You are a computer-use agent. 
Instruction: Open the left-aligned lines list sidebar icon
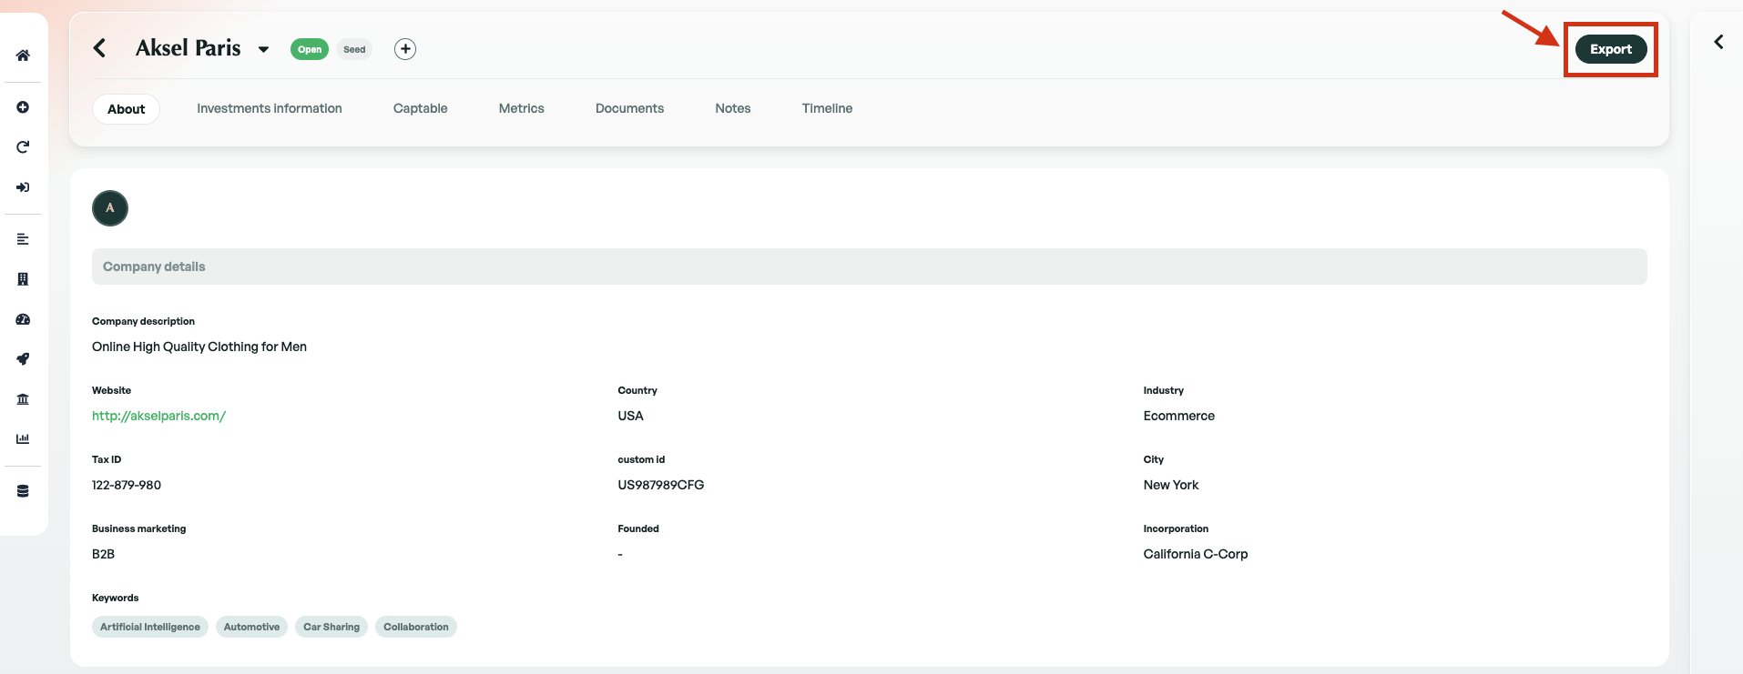click(23, 239)
